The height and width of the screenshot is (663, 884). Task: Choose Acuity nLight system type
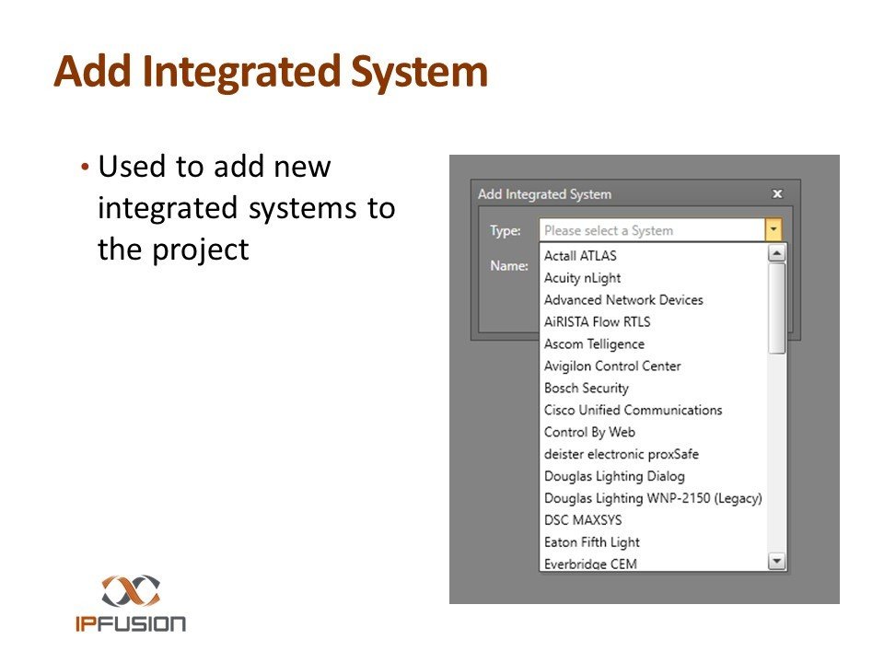tap(654, 278)
